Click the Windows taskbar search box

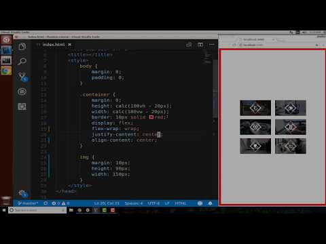(37, 210)
